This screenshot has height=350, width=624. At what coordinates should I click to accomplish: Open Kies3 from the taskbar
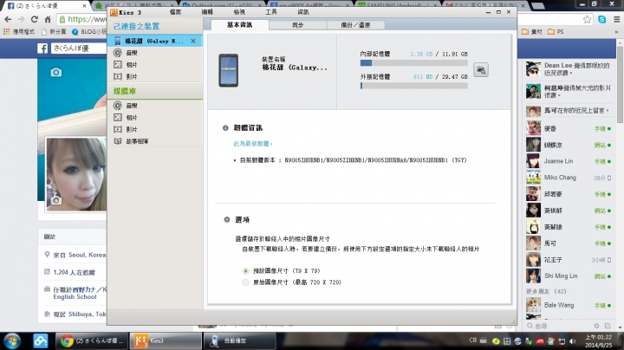point(166,340)
